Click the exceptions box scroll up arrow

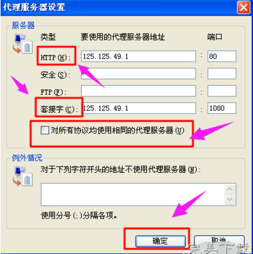[x=230, y=189]
